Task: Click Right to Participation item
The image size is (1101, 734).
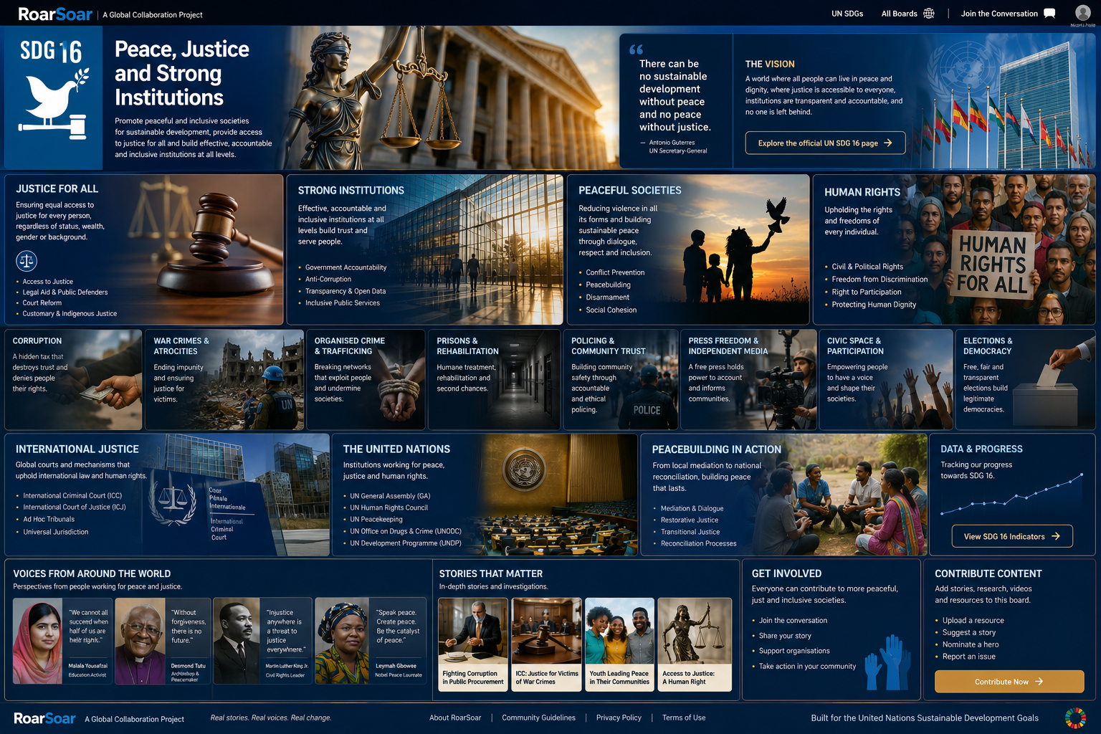Action: coord(867,292)
